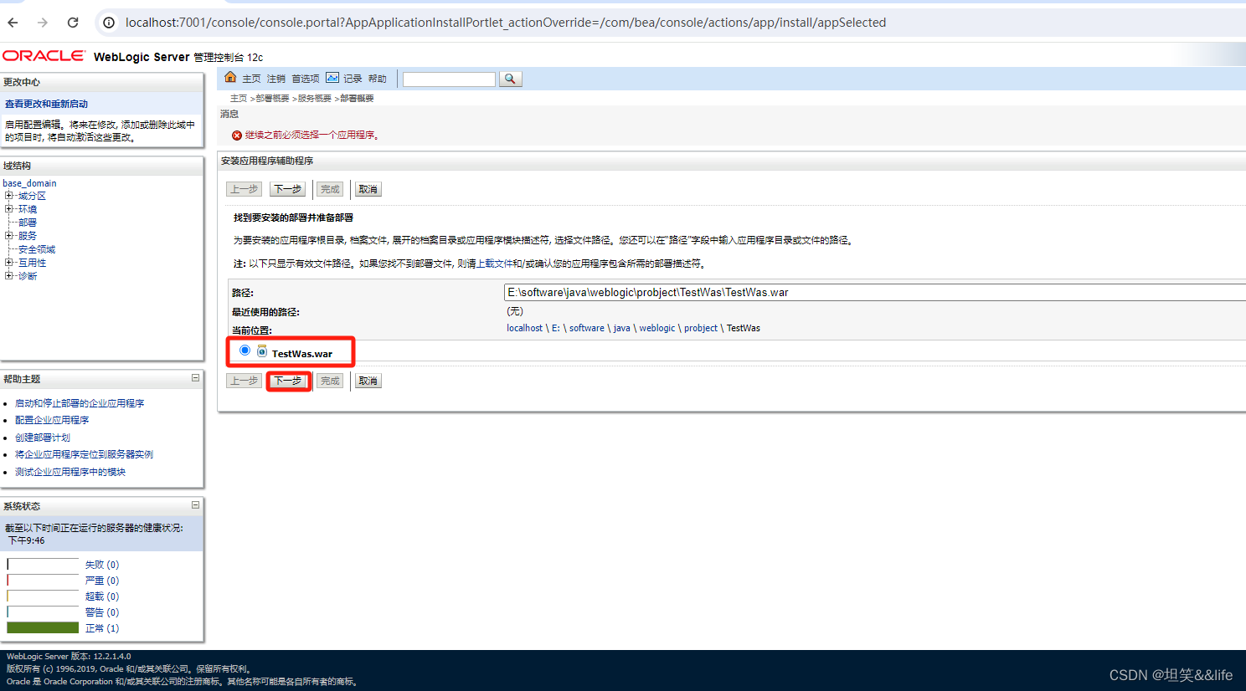Click 注销 in the toolbar
Viewport: 1246px width, 691px height.
276,79
